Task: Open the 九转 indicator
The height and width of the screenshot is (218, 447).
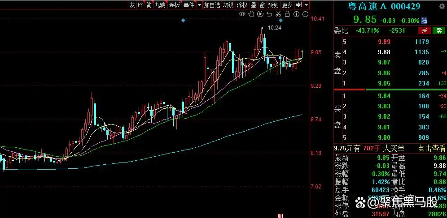Action: (x=160, y=5)
